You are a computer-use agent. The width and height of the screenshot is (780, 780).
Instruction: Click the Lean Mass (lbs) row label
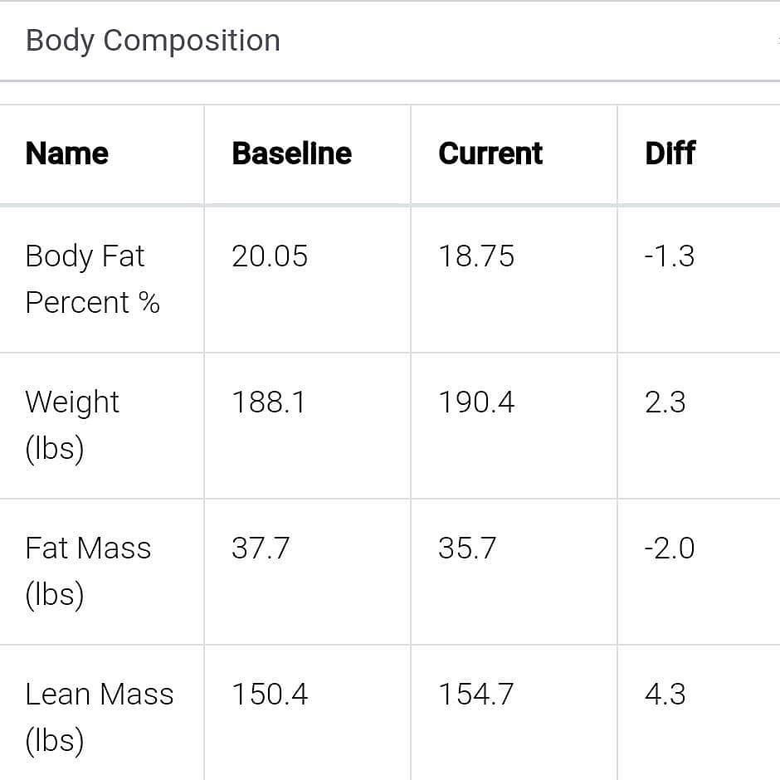(100, 717)
